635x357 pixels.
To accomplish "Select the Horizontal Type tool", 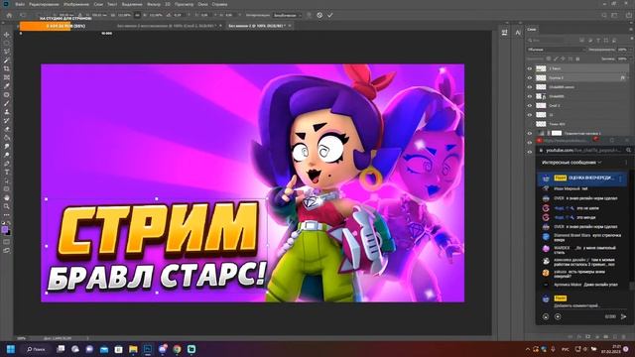I will click(x=7, y=172).
